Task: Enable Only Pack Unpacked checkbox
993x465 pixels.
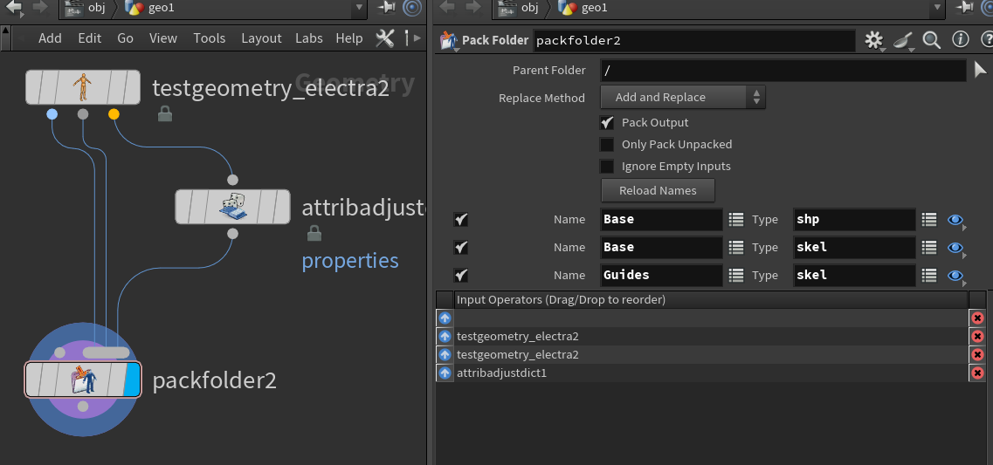Action: (607, 145)
